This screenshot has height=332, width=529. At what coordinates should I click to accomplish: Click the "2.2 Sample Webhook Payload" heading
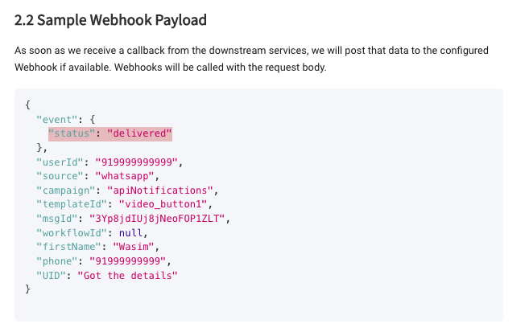coord(110,19)
